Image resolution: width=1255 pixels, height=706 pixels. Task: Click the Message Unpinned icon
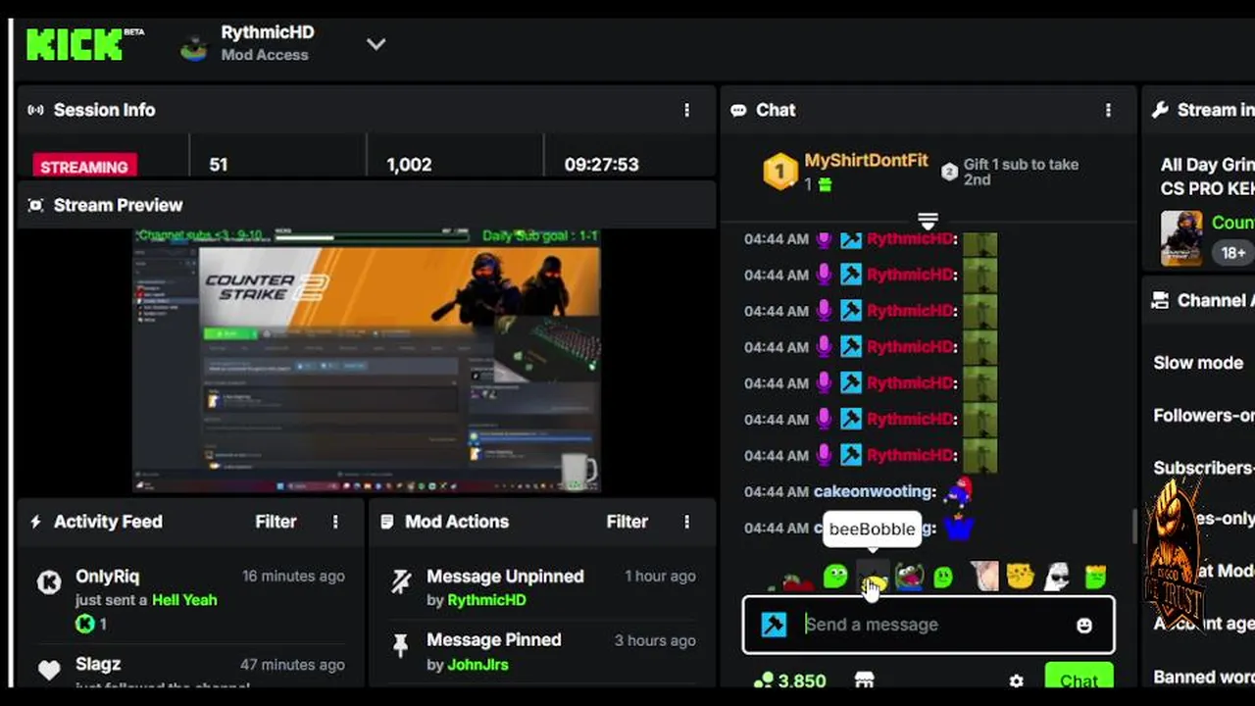click(x=400, y=582)
